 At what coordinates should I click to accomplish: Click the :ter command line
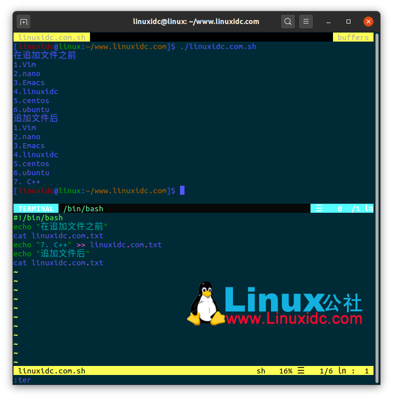(22, 380)
